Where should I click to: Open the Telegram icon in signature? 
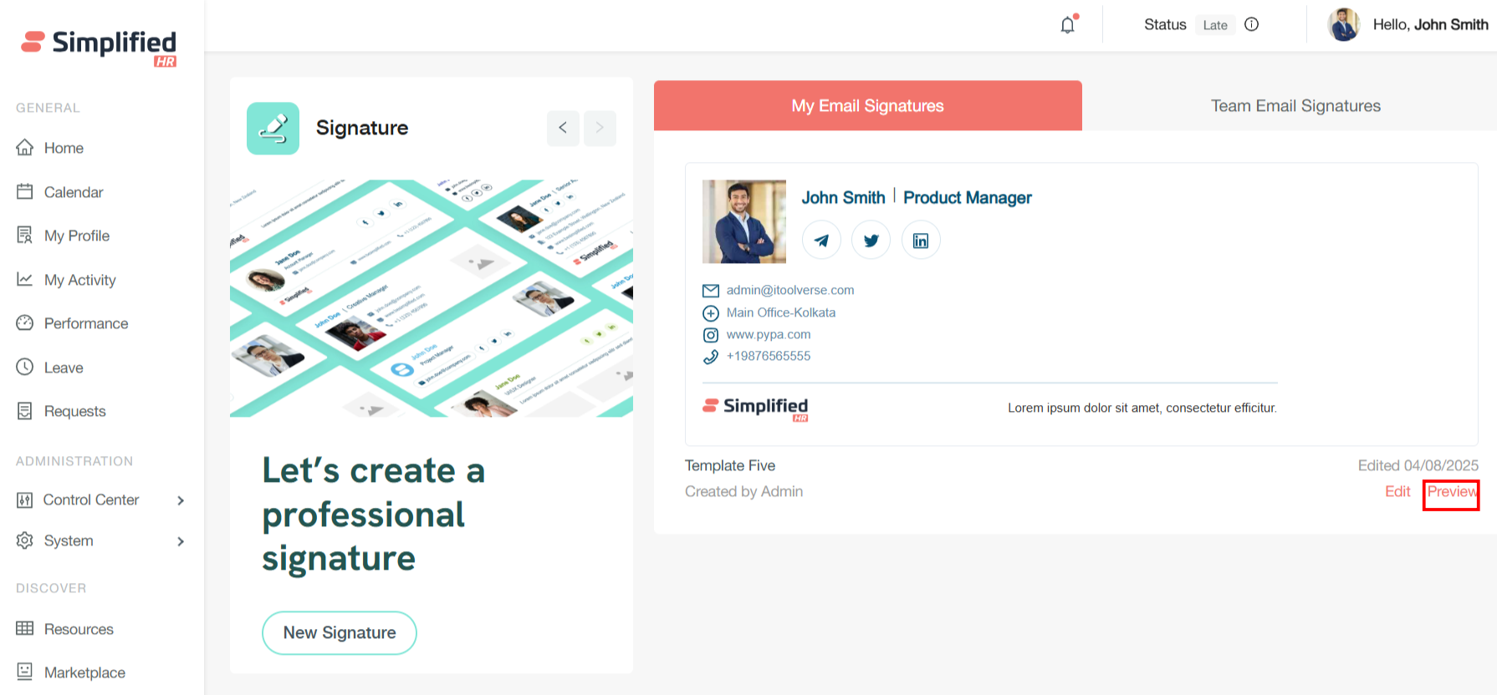[x=821, y=241]
